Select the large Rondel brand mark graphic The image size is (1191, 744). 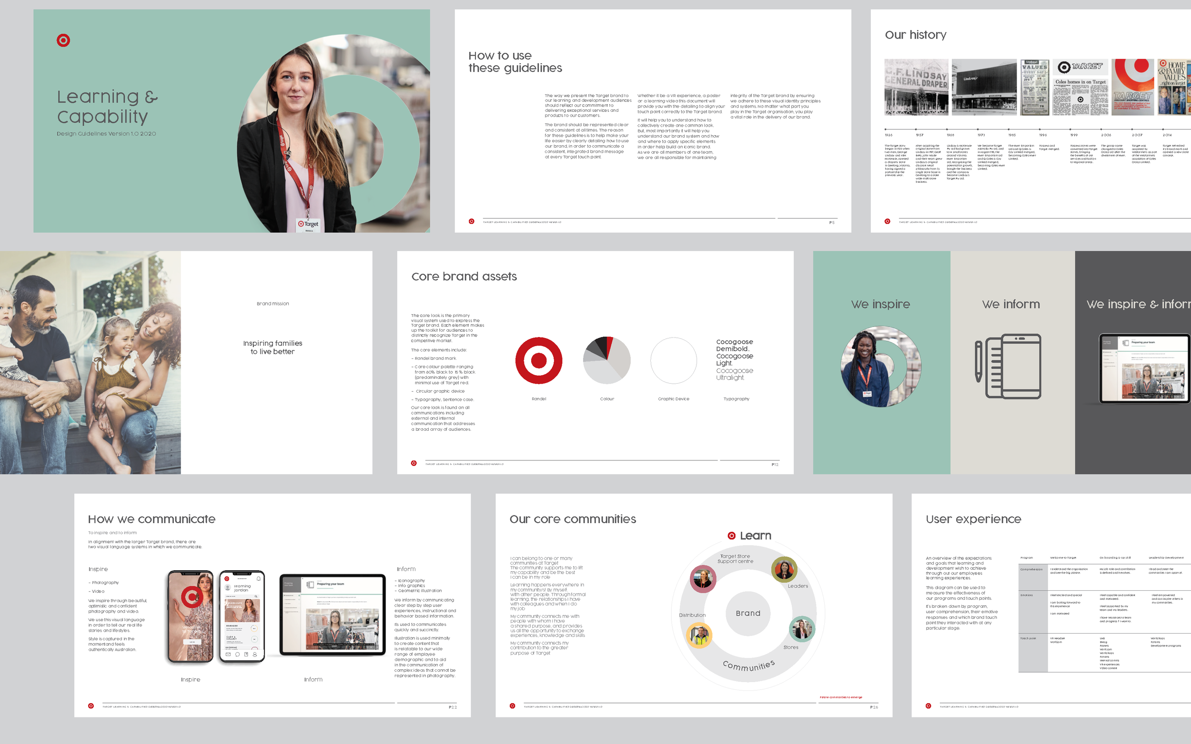click(x=539, y=360)
